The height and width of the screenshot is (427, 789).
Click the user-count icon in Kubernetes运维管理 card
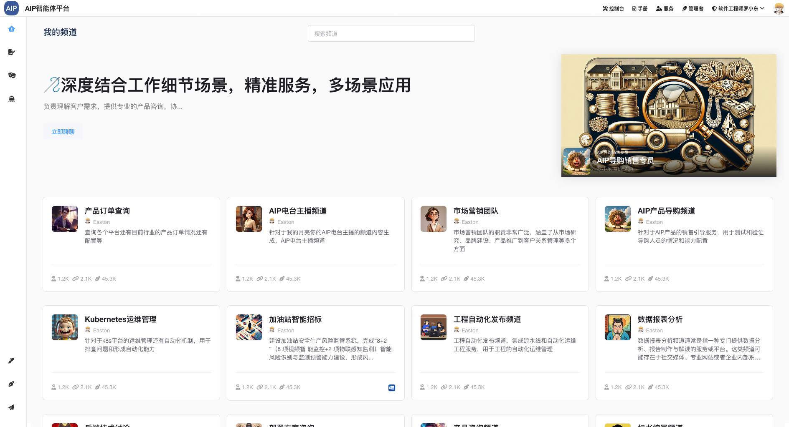pyautogui.click(x=54, y=387)
